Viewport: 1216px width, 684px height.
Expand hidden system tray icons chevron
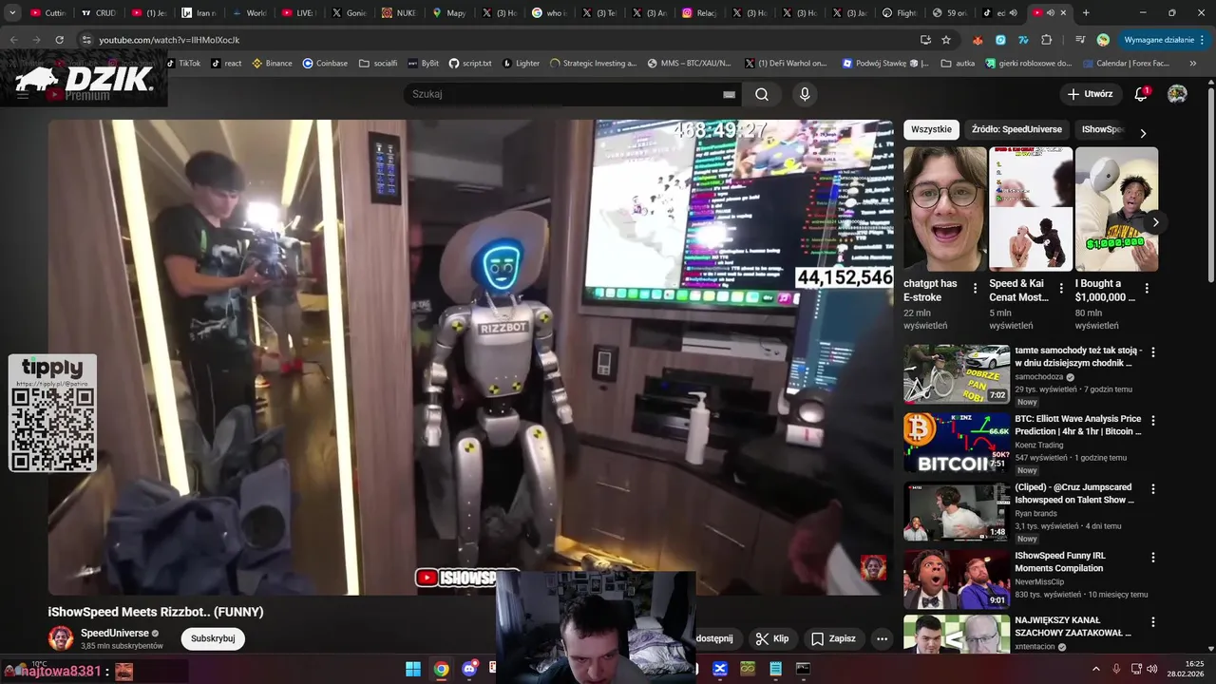point(1097,669)
